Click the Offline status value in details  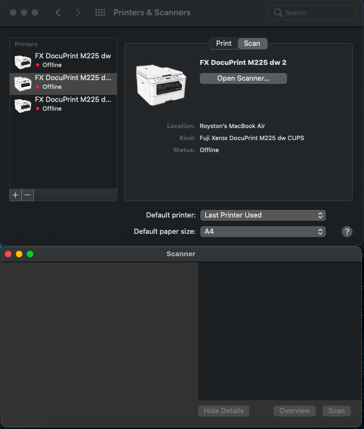209,150
